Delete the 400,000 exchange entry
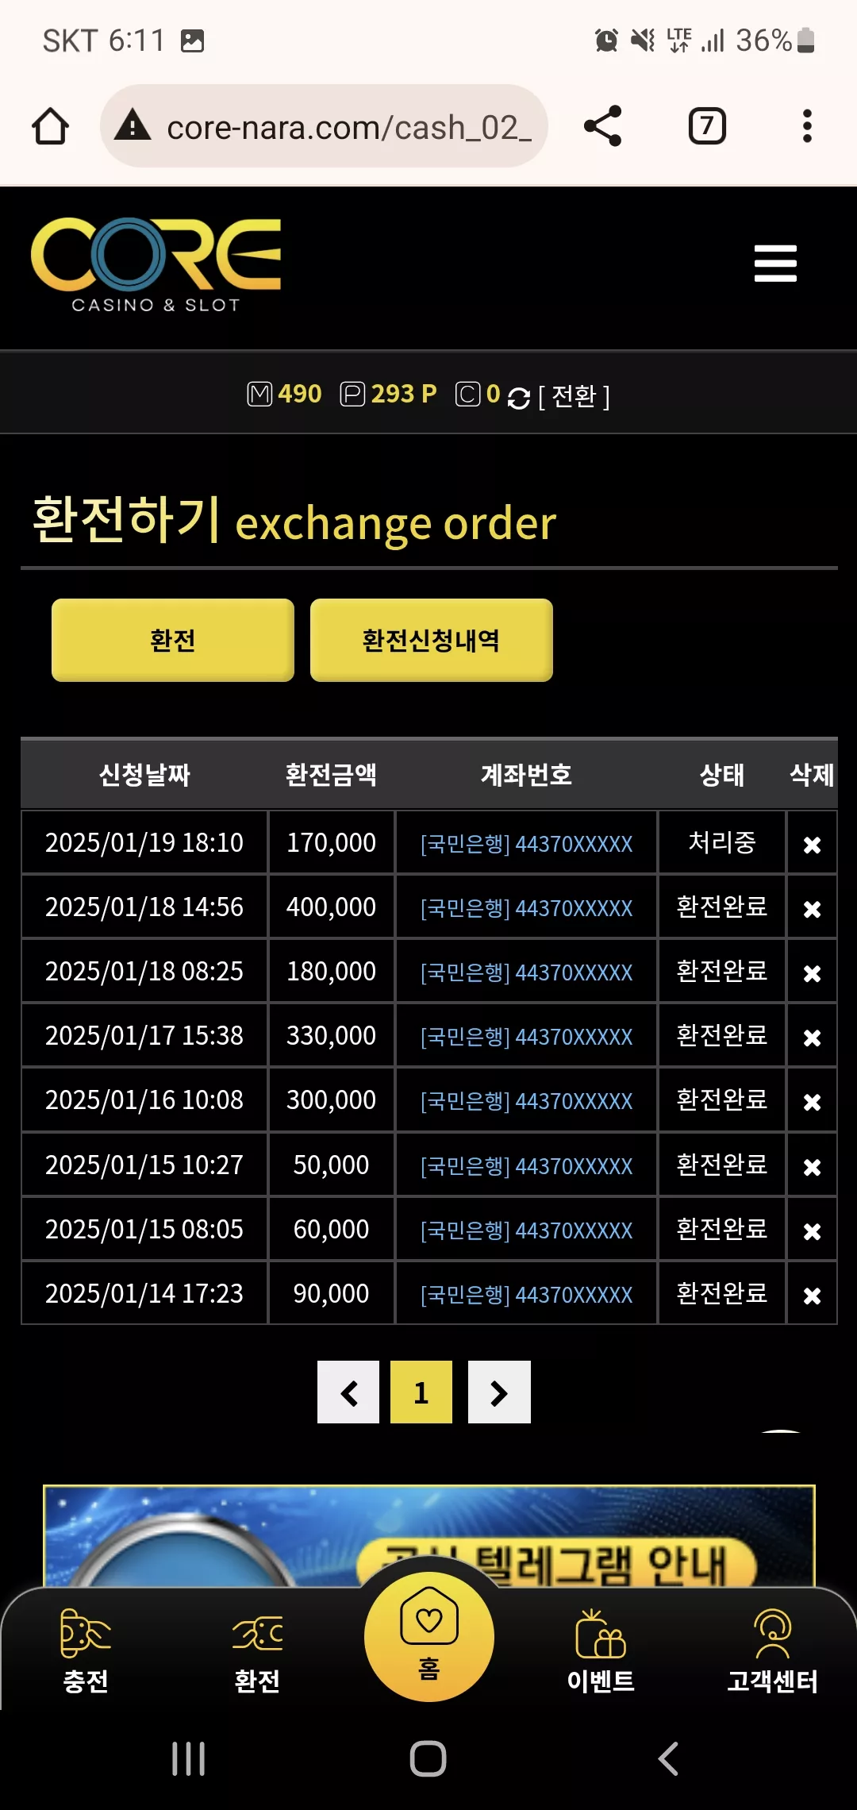The image size is (857, 1810). (812, 909)
